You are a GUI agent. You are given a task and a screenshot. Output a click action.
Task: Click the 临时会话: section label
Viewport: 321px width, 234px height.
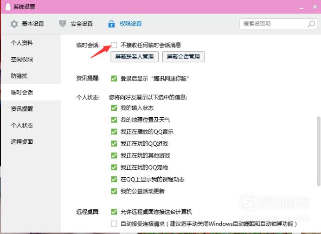(x=88, y=45)
